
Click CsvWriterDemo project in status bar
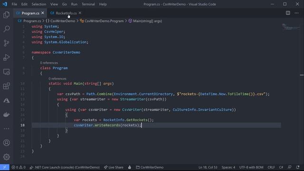(150, 167)
